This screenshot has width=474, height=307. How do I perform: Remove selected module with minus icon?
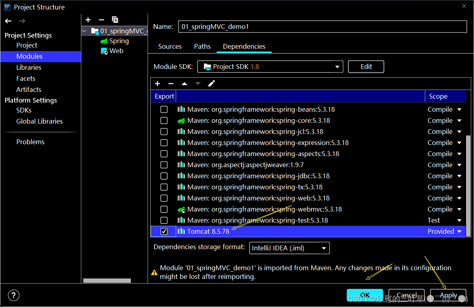[x=102, y=20]
